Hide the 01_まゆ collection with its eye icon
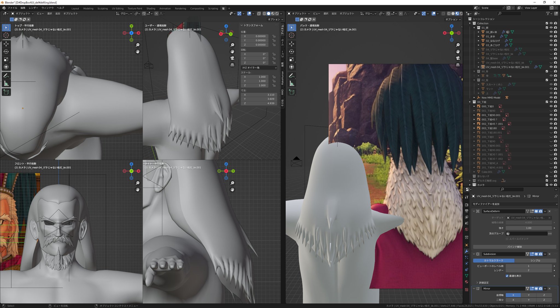Screen dimensions: 560x308 click(x=552, y=36)
